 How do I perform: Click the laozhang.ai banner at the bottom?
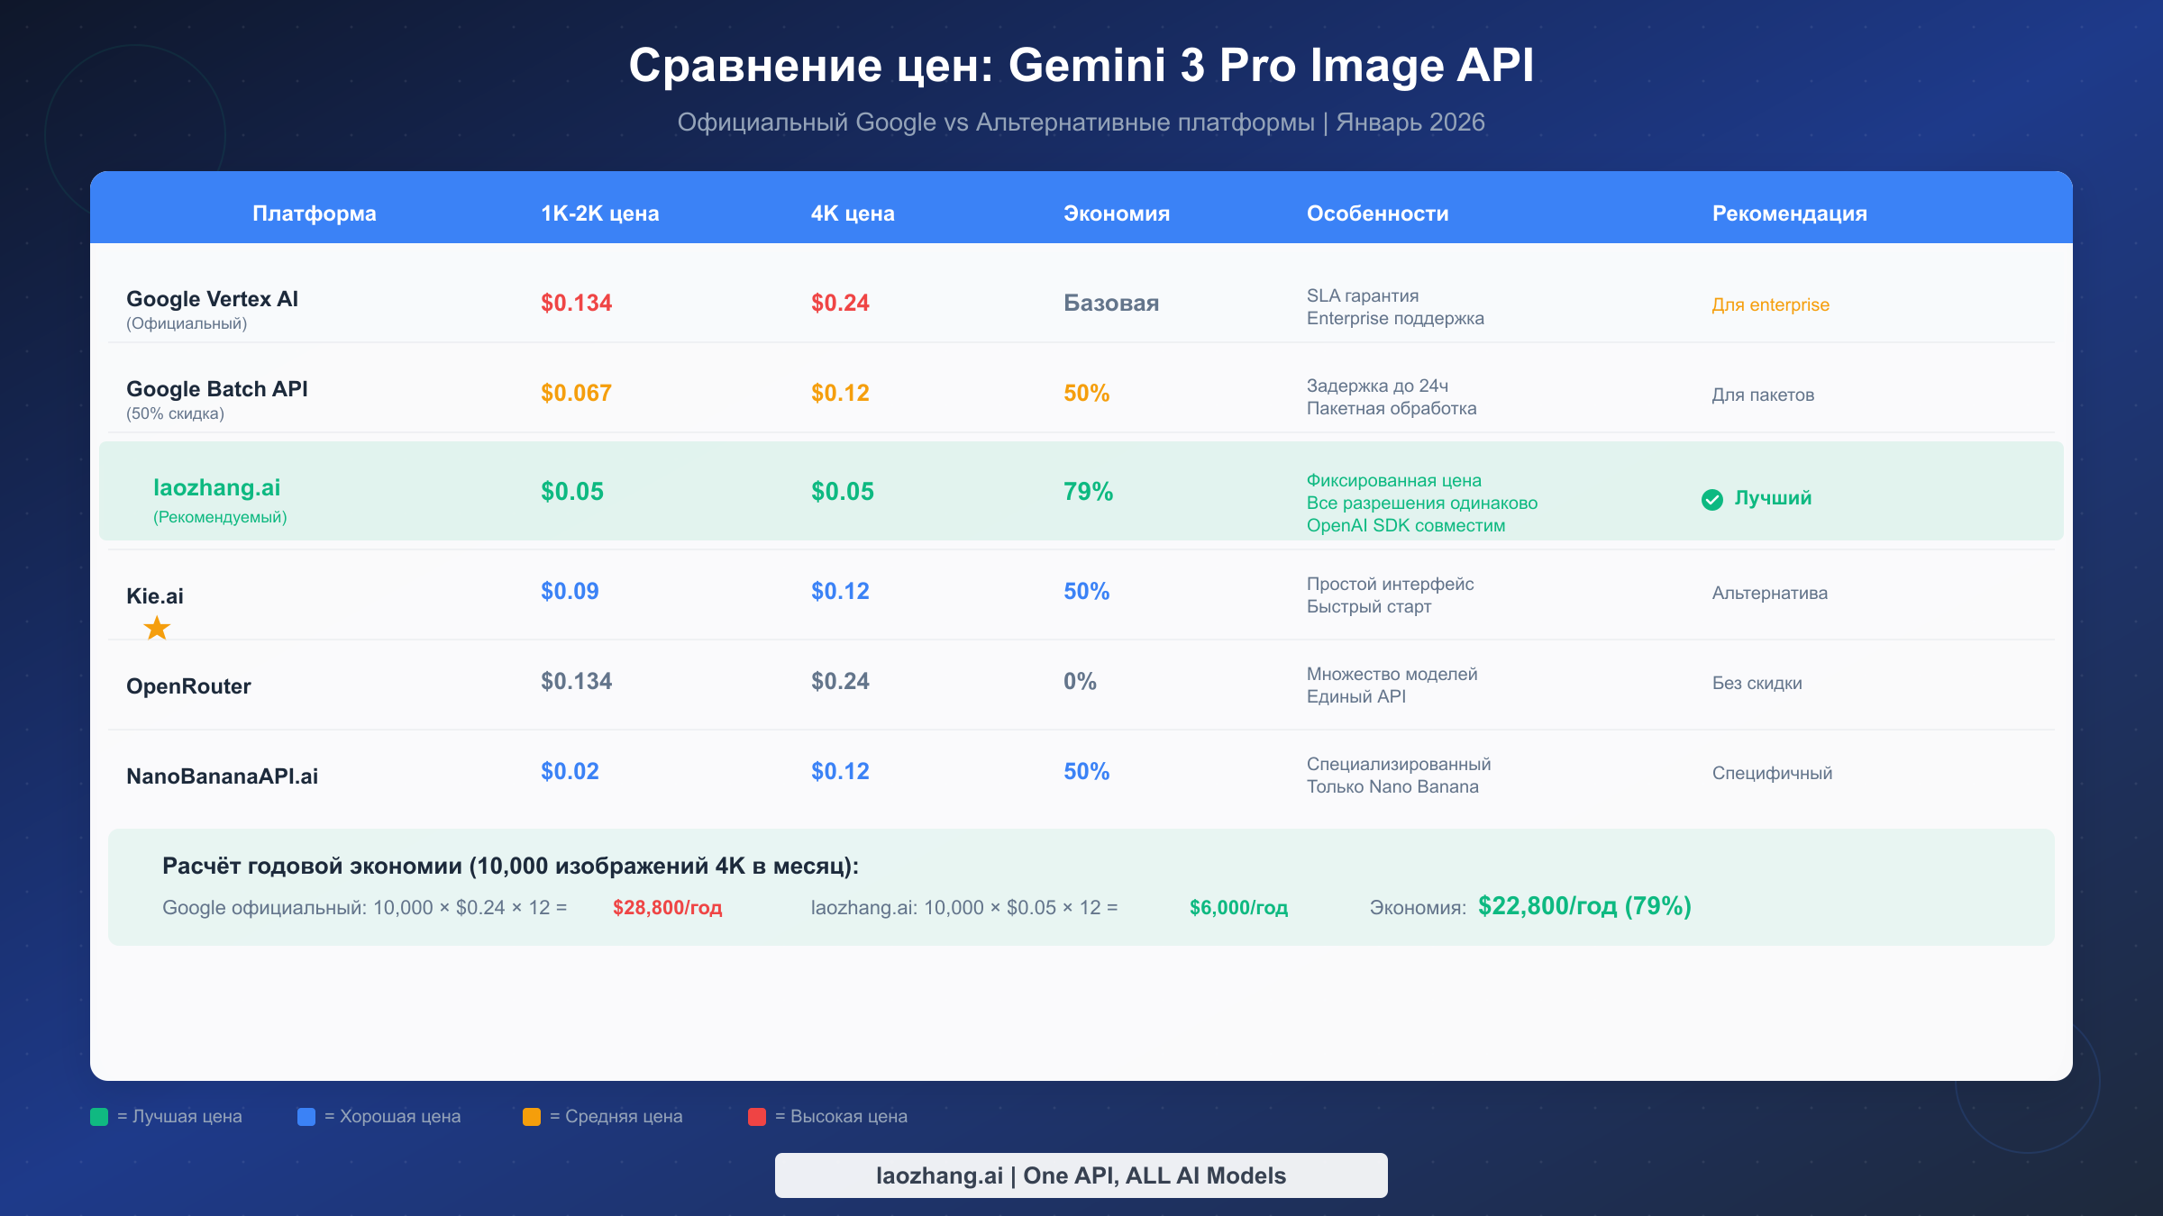[1081, 1175]
